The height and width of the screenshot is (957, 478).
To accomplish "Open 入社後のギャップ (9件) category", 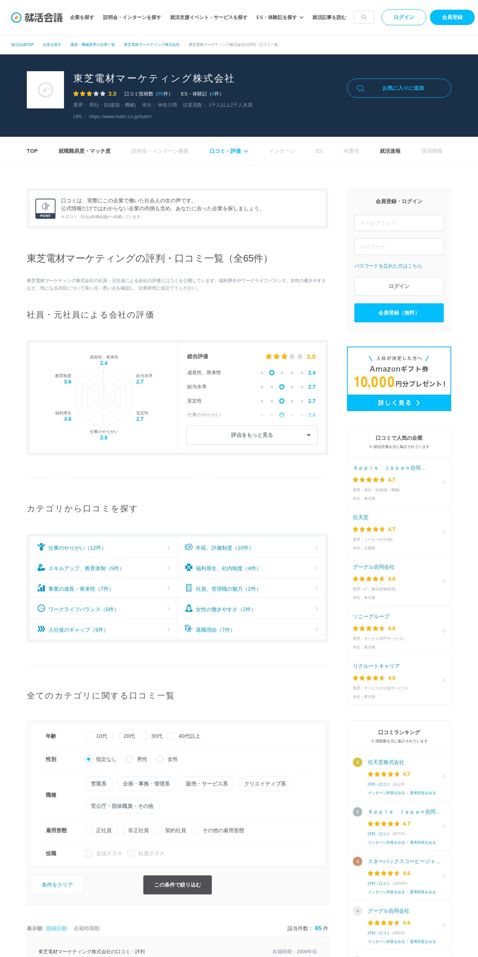I will coord(103,629).
